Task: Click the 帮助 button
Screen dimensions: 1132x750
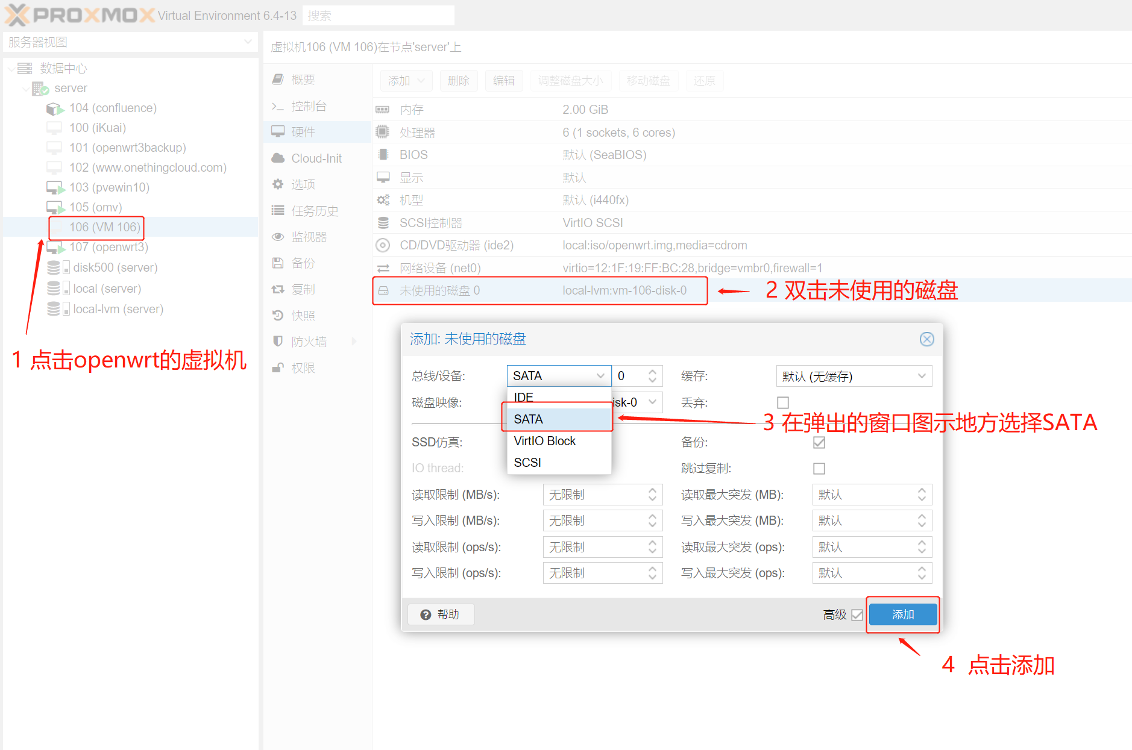Action: 441,614
